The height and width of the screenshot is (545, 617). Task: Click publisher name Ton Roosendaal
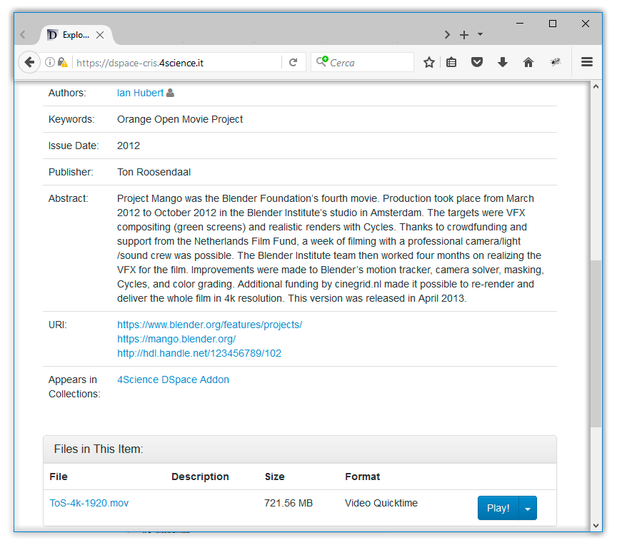click(154, 172)
